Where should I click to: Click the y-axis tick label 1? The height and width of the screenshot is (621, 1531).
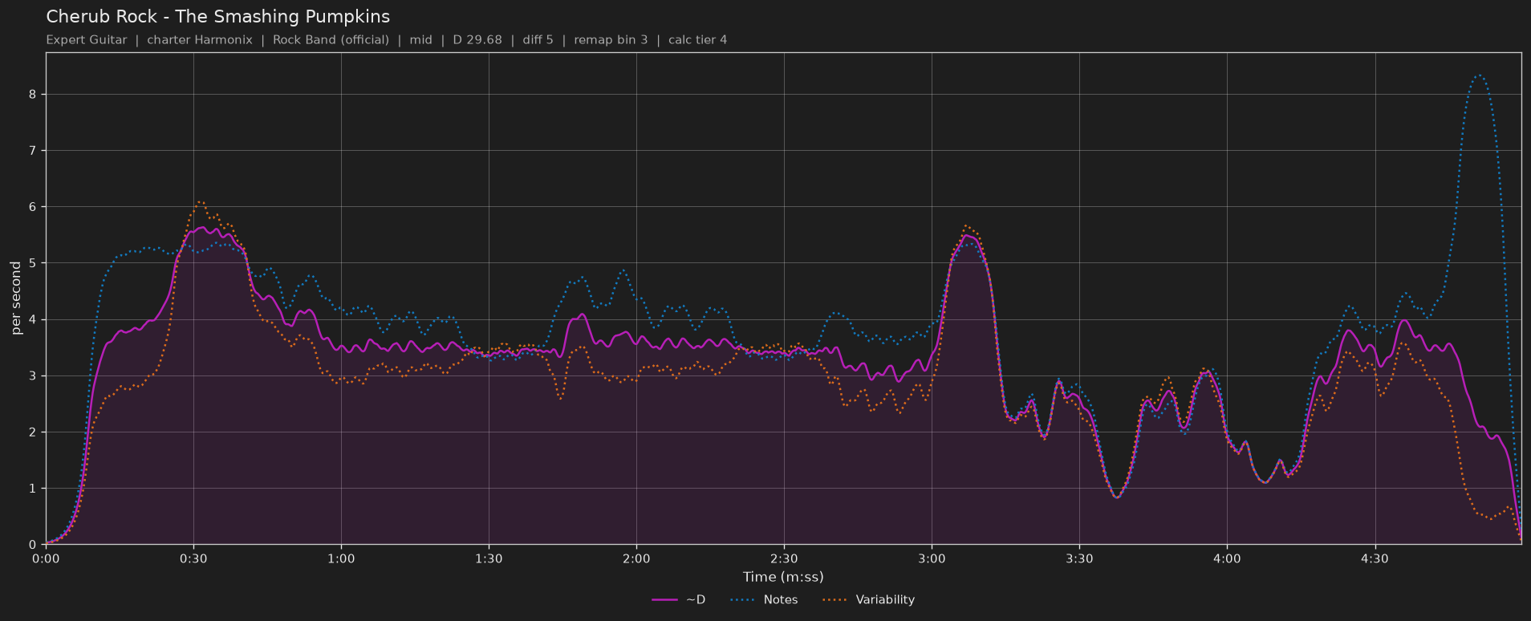pos(33,489)
